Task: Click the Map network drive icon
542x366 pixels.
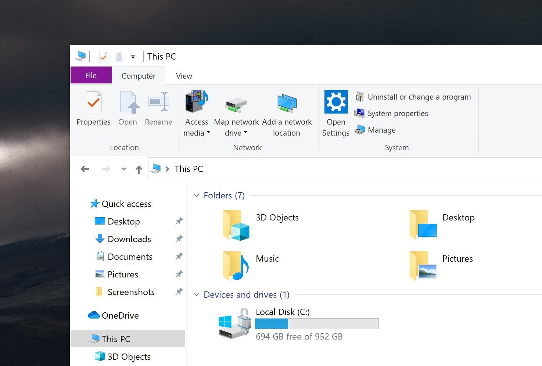Action: [236, 104]
